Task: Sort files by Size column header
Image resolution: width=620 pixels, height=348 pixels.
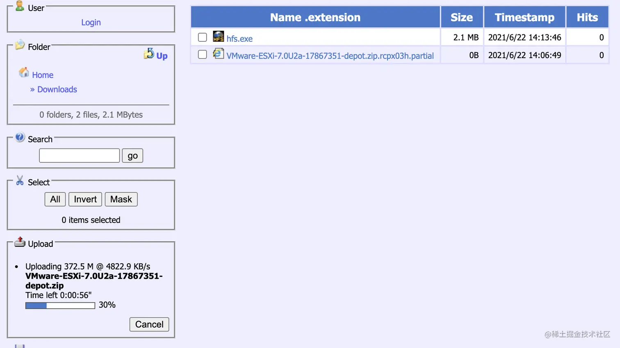Action: (x=462, y=17)
